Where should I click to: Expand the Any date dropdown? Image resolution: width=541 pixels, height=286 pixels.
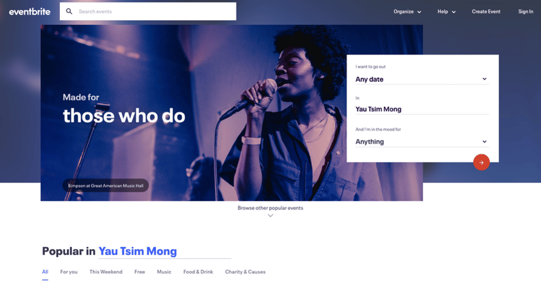coord(422,79)
